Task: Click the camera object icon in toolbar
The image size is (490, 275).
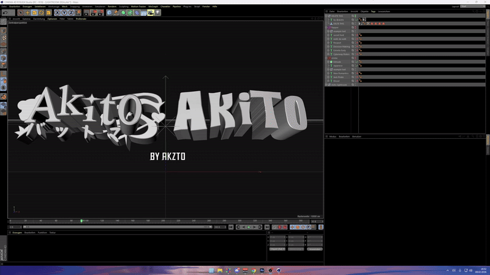Action: coord(151,12)
